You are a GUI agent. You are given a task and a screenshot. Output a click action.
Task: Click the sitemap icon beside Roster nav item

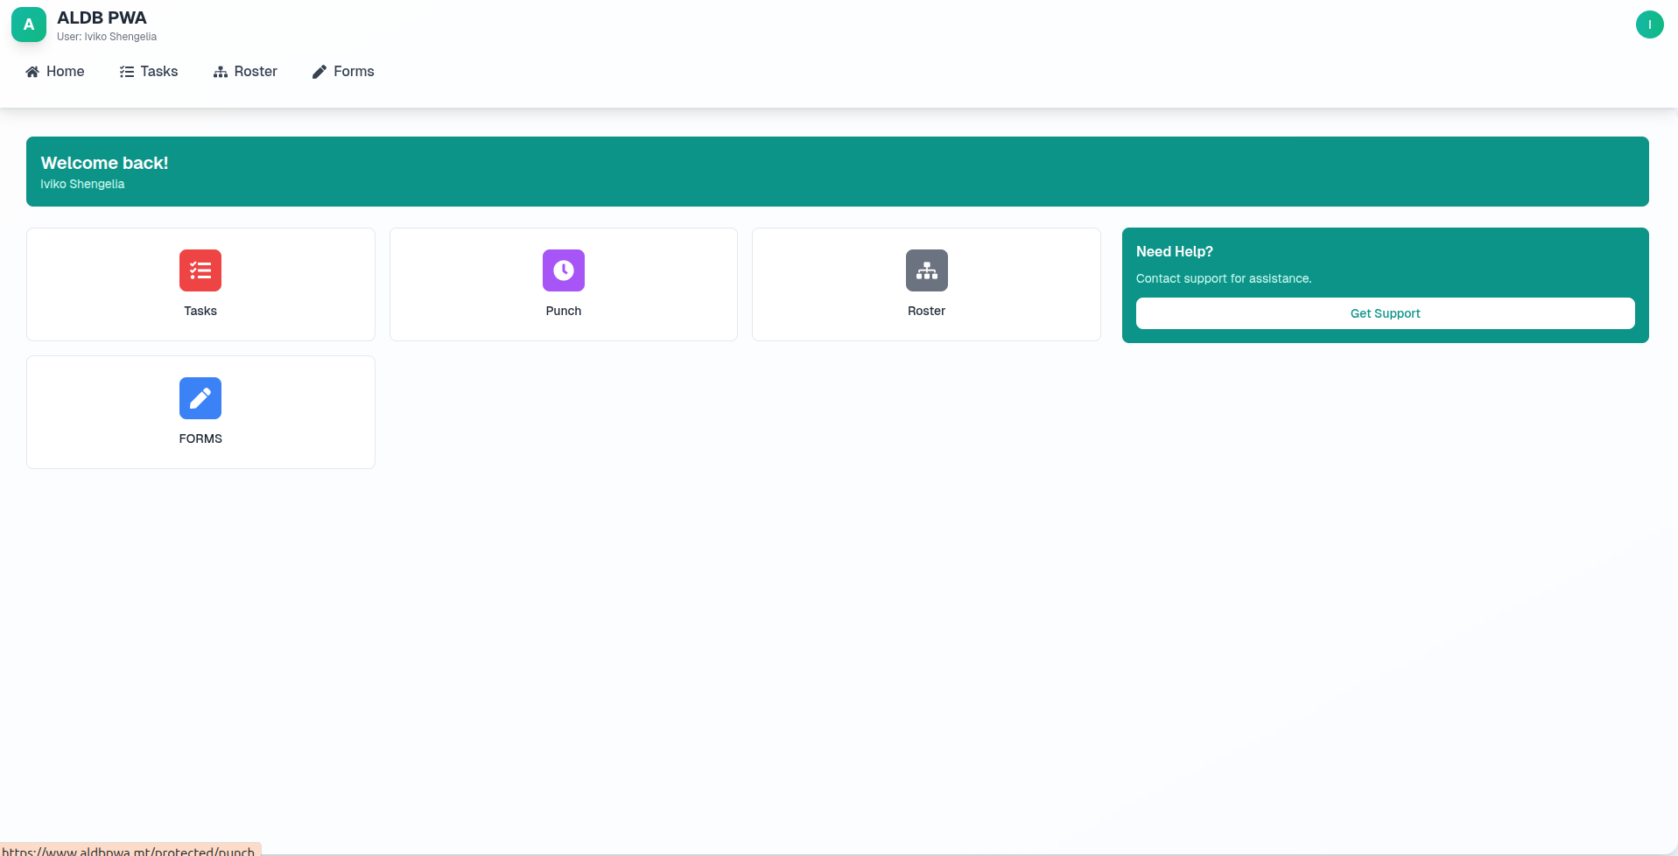[x=221, y=72]
